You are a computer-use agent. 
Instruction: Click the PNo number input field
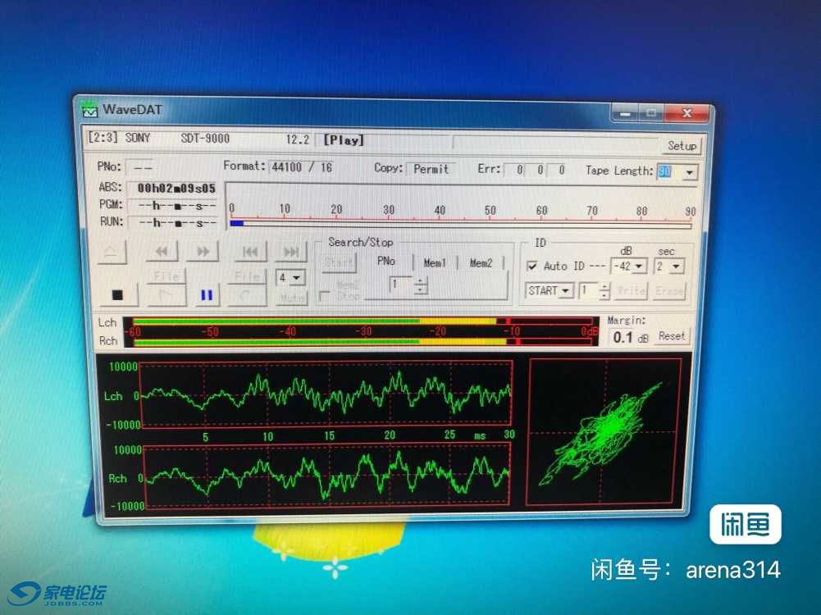pos(400,285)
